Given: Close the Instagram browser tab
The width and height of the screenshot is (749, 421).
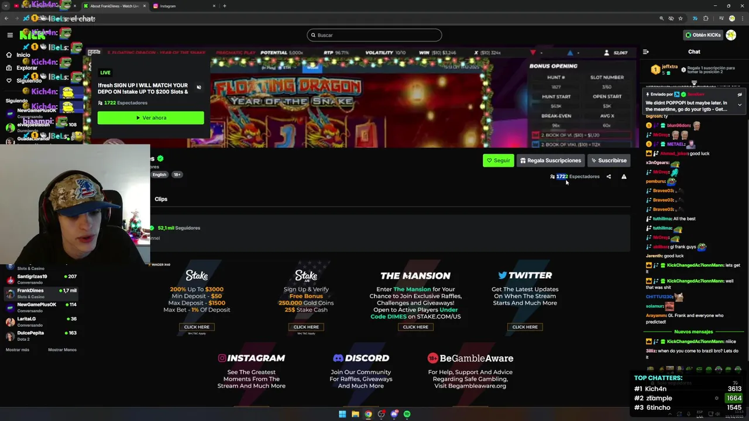Looking at the screenshot, I should 214,6.
